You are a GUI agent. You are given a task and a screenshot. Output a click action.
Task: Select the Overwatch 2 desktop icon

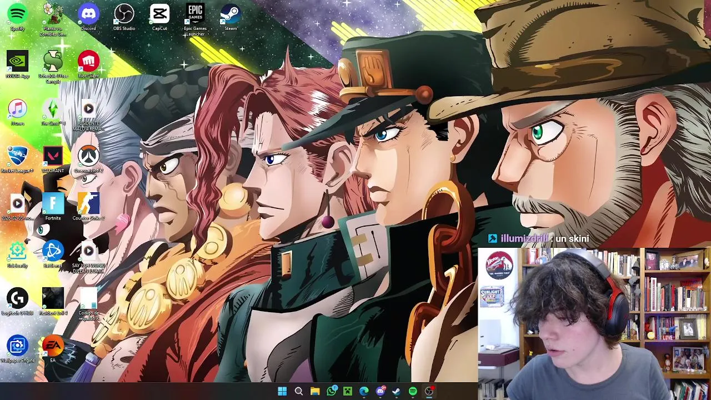pyautogui.click(x=88, y=160)
